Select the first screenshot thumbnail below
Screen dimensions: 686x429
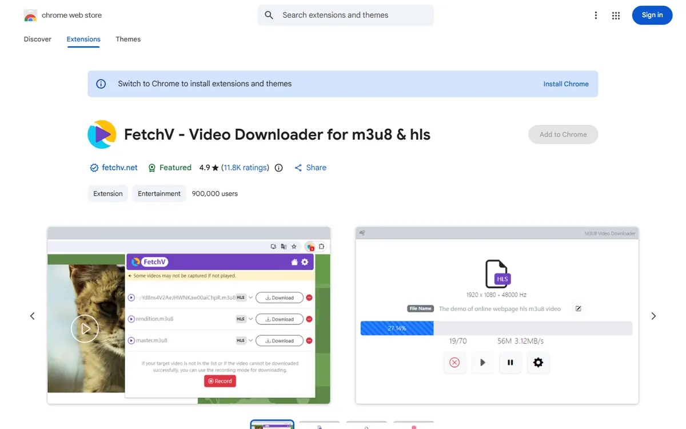tap(272, 424)
